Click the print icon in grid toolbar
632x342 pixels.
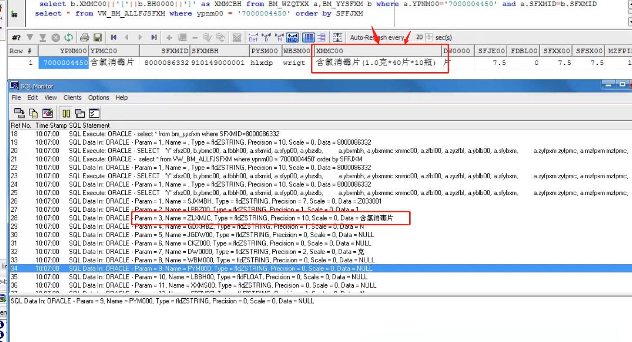(x=85, y=37)
